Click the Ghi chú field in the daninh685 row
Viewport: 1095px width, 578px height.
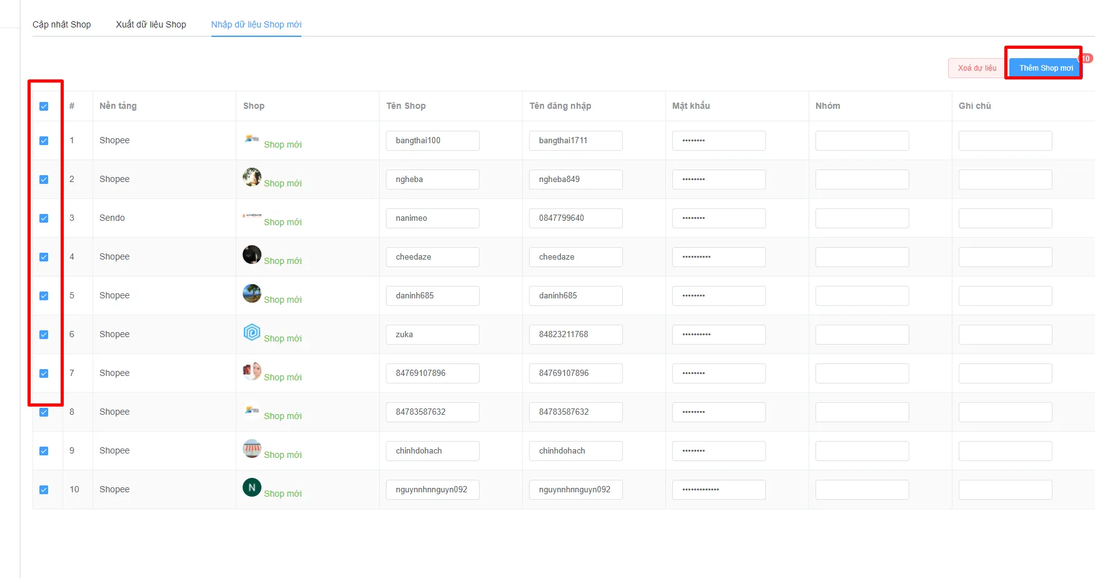tap(1006, 296)
